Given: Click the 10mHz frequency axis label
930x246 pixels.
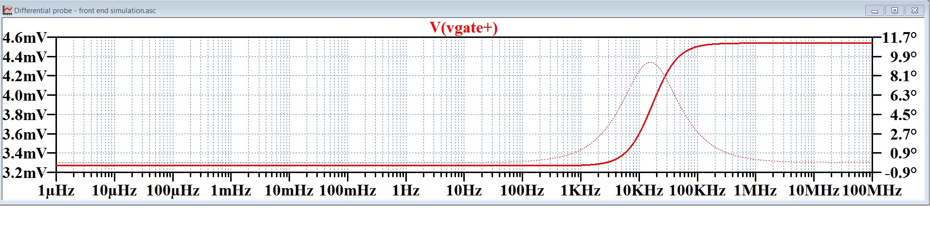Looking at the screenshot, I should tap(289, 190).
